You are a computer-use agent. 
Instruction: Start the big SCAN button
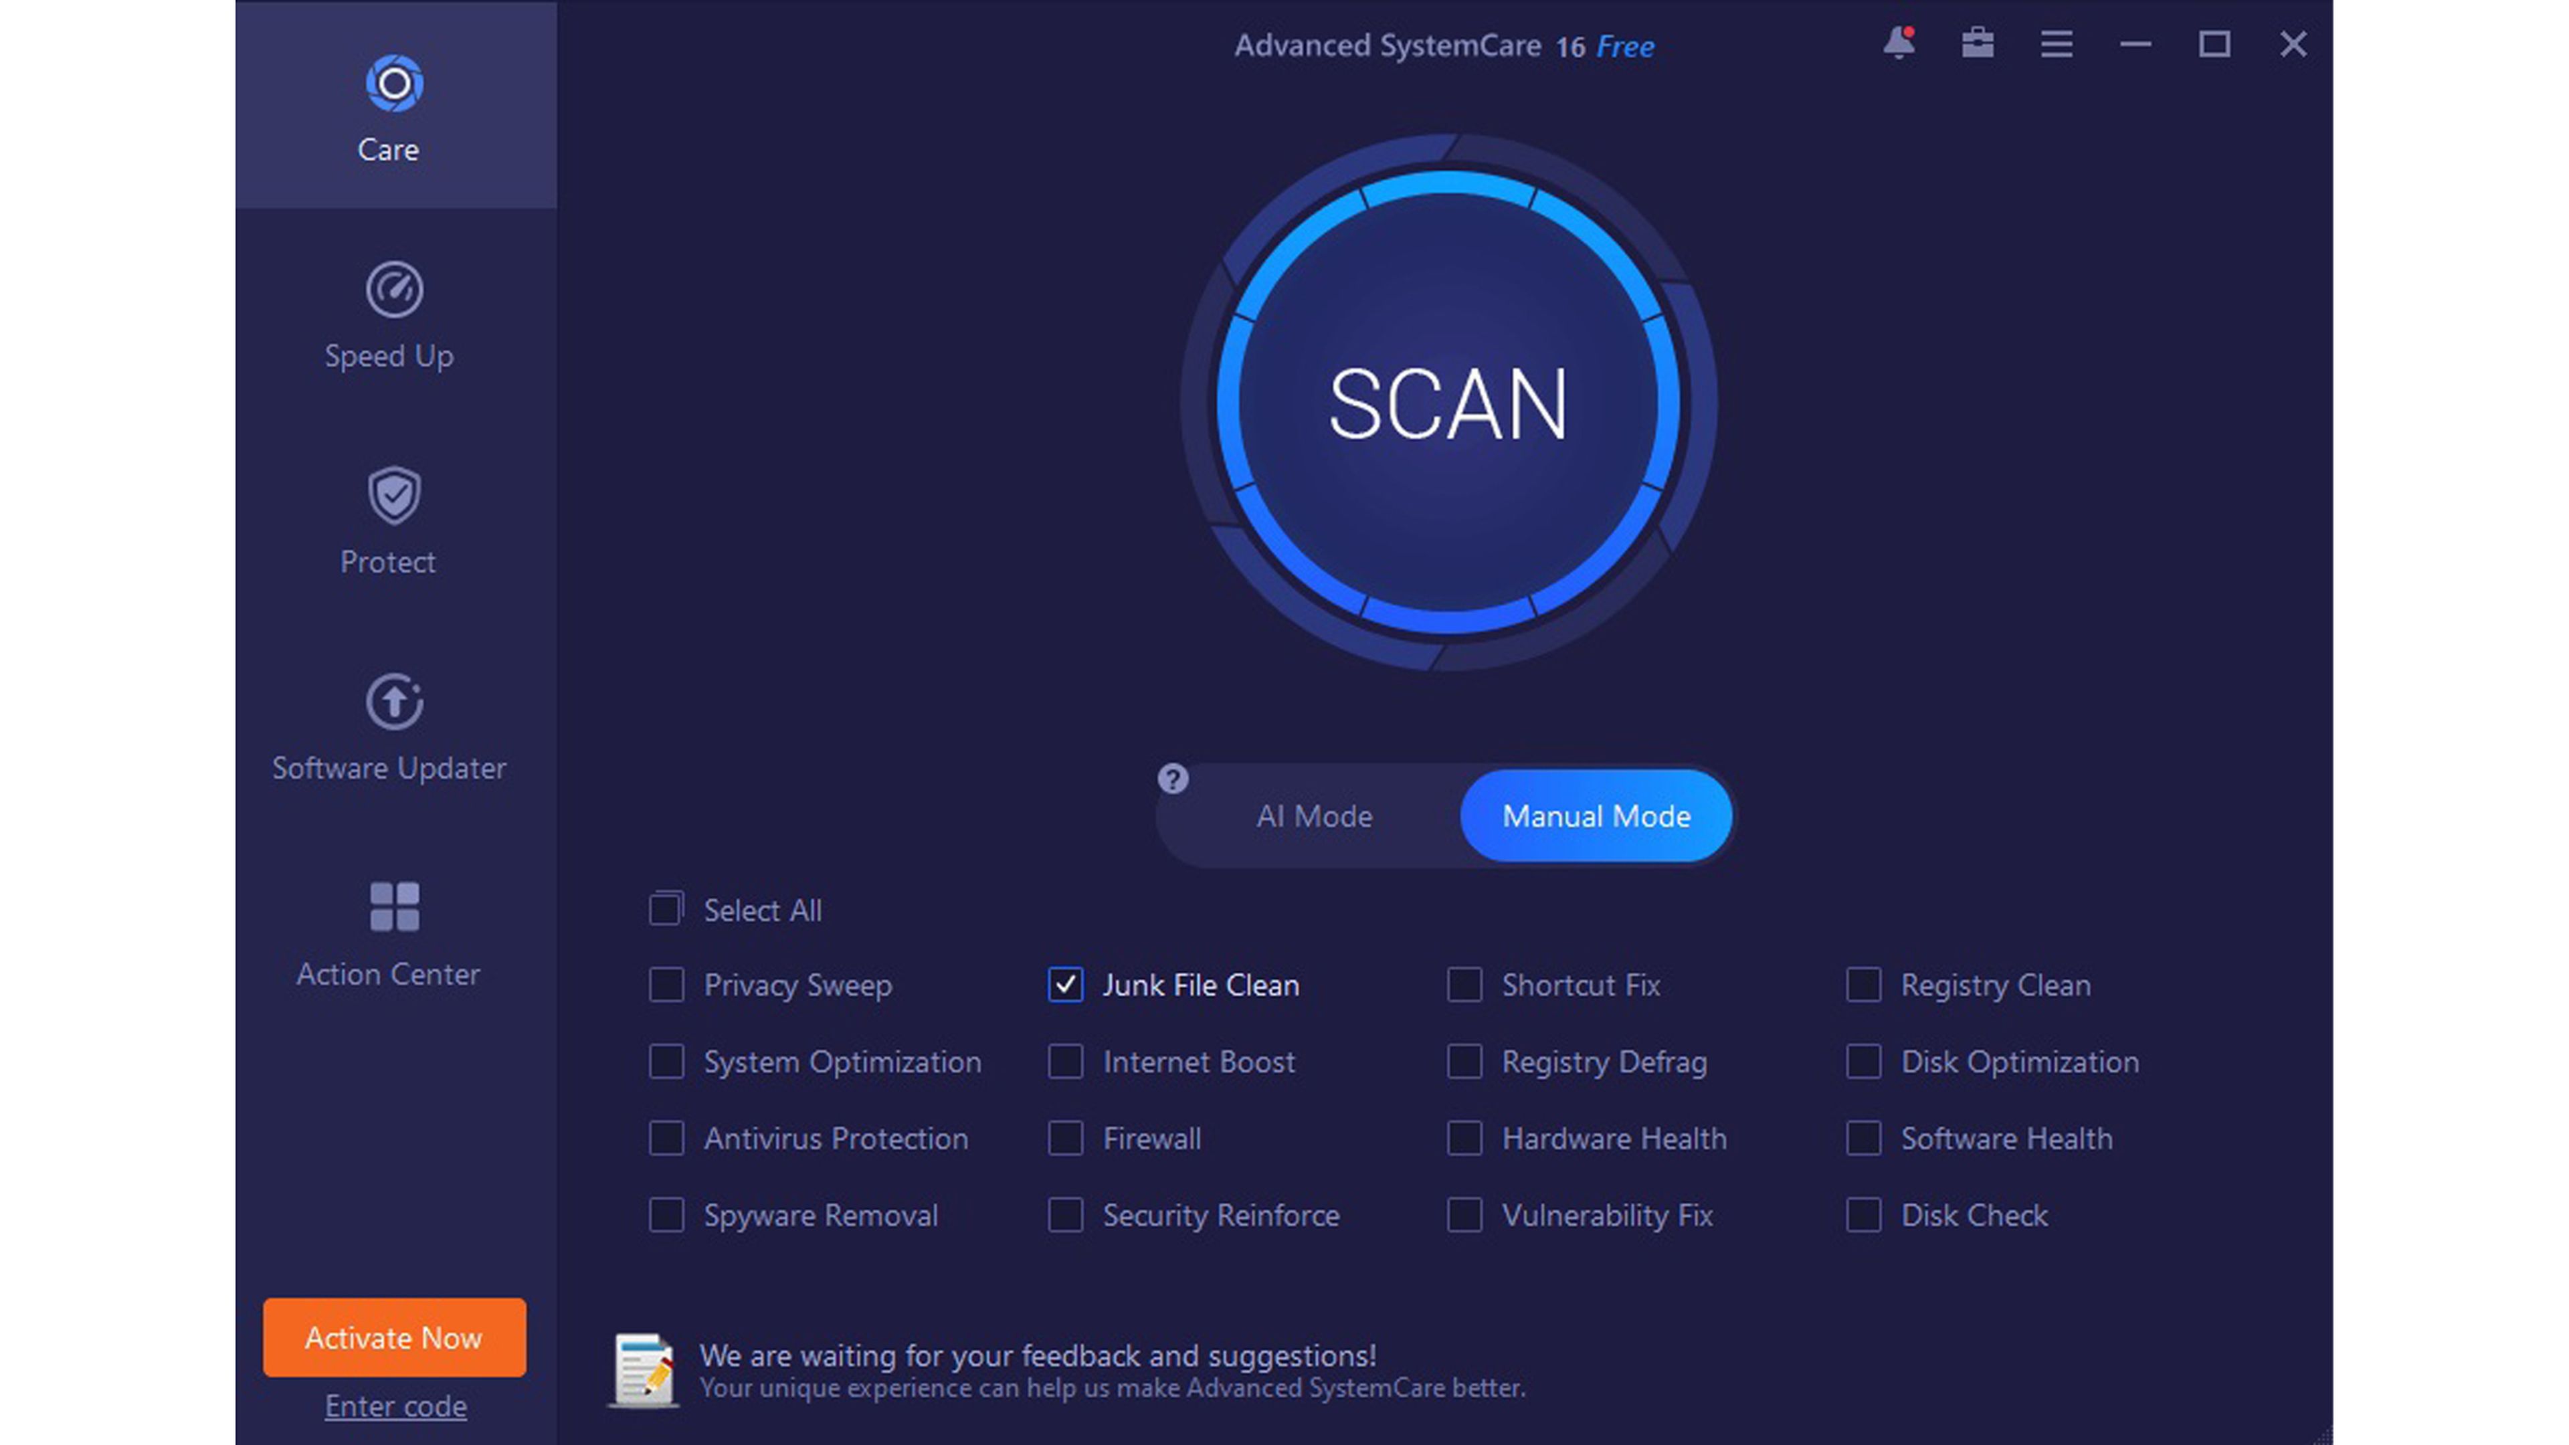pyautogui.click(x=1448, y=404)
